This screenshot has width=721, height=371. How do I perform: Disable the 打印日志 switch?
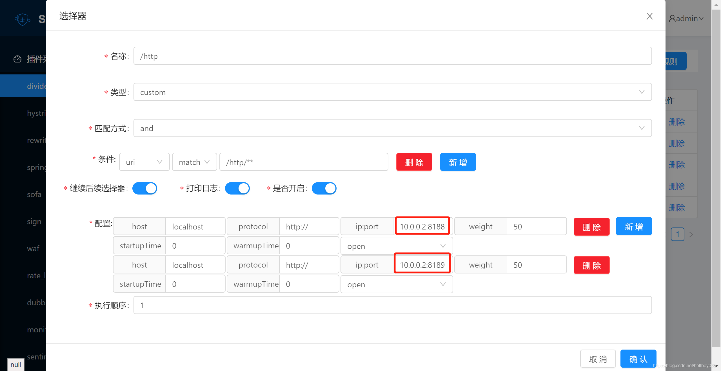pyautogui.click(x=237, y=188)
